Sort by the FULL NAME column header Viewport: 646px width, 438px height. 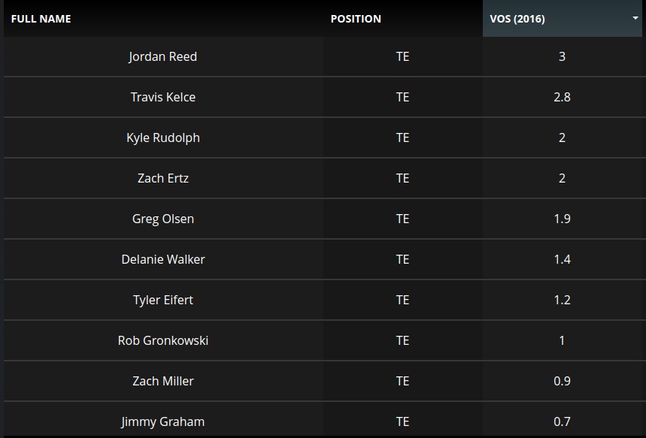click(41, 19)
